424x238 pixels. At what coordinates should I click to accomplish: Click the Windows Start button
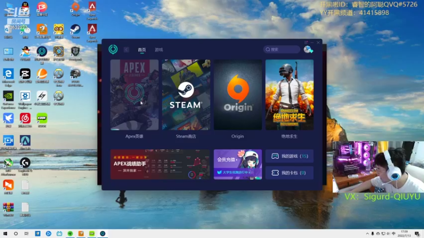coord(5,234)
